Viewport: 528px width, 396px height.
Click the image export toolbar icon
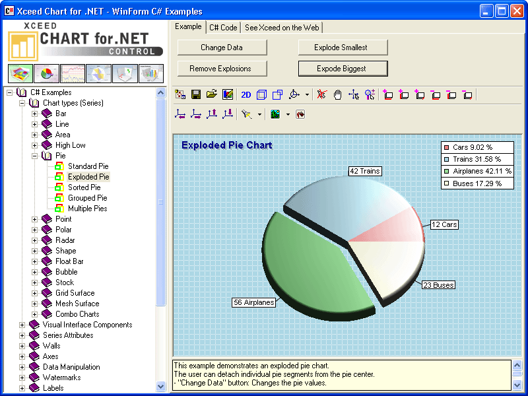(180, 94)
